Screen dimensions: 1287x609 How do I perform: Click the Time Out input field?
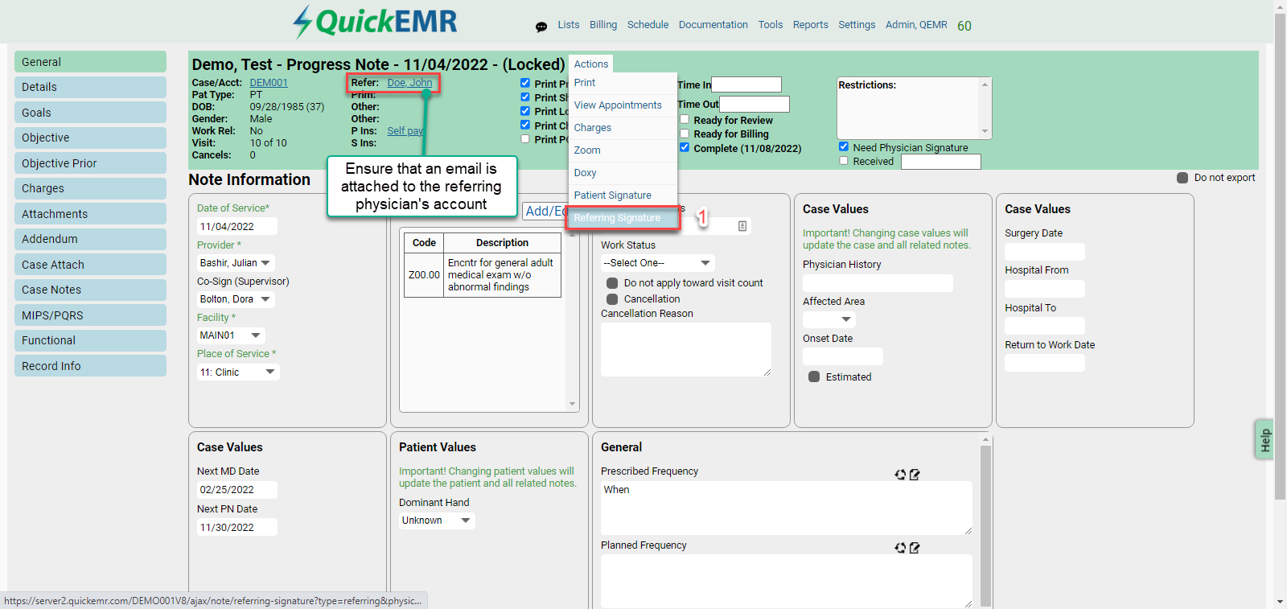(x=755, y=105)
